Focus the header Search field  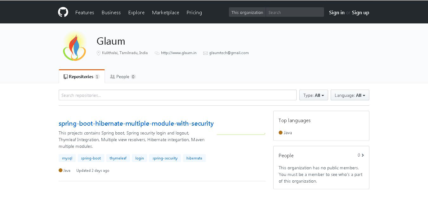click(x=295, y=12)
